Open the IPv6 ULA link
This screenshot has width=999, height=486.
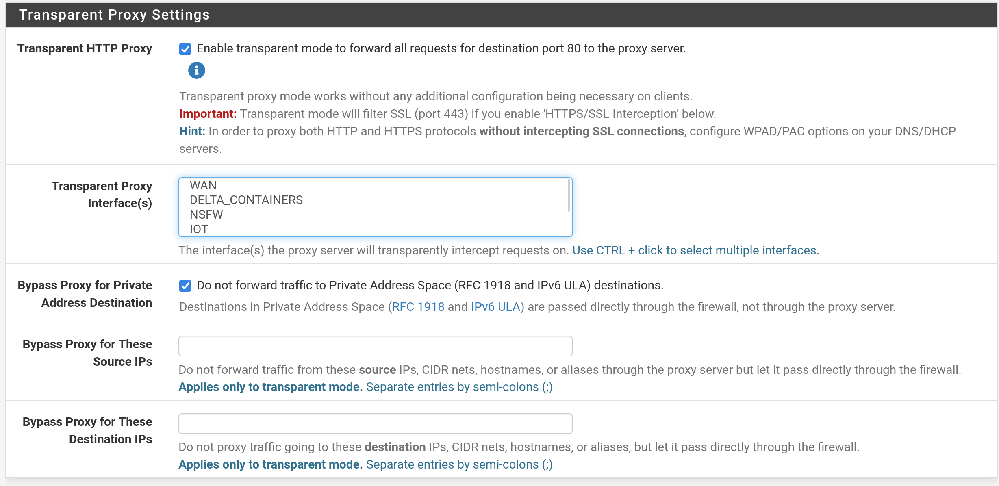[x=495, y=307]
